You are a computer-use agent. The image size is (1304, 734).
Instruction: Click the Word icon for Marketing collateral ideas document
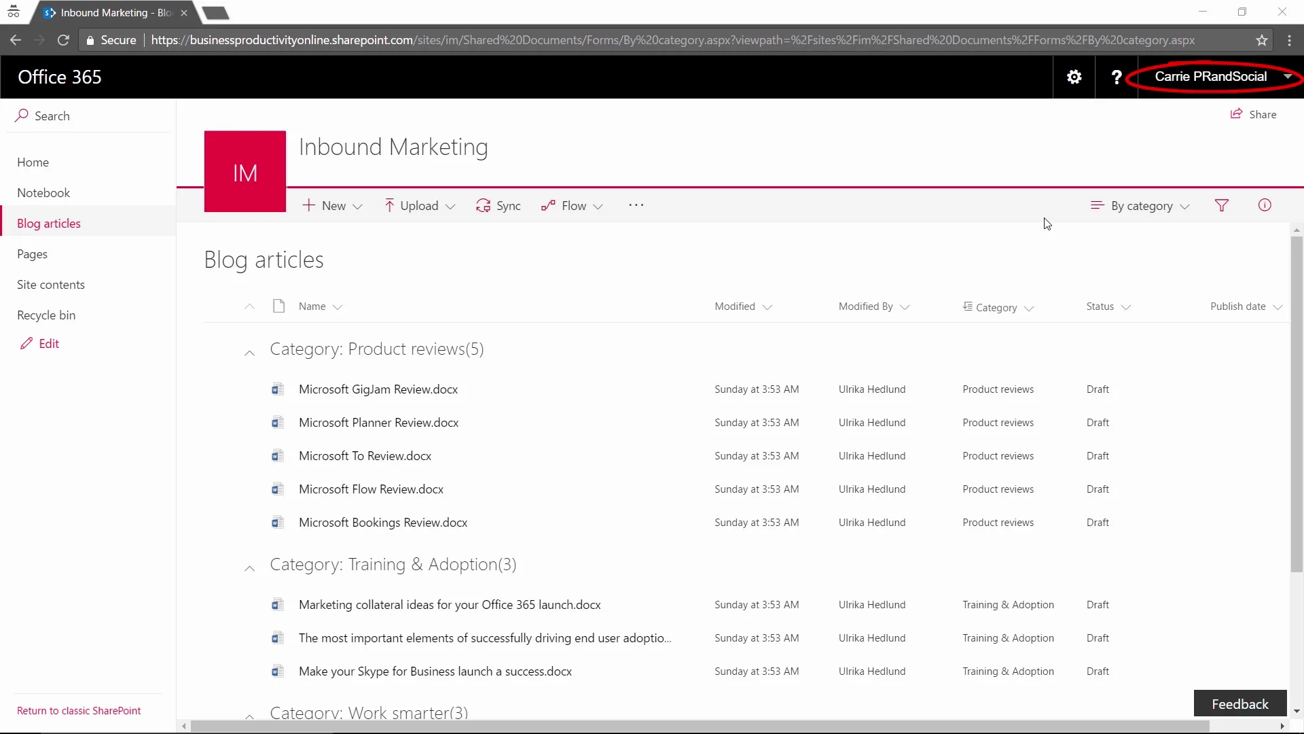click(x=277, y=605)
